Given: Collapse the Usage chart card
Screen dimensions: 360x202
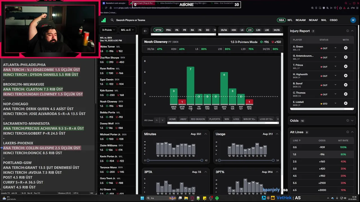Looking at the screenshot, I should click(x=277, y=134).
